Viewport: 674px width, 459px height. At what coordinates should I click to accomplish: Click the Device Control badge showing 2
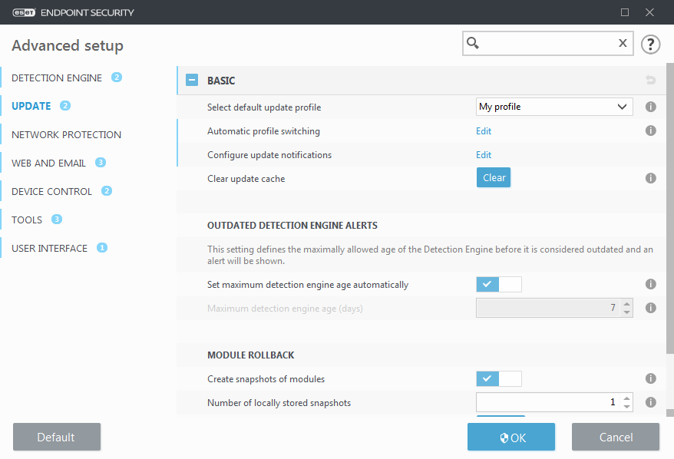pyautogui.click(x=107, y=191)
